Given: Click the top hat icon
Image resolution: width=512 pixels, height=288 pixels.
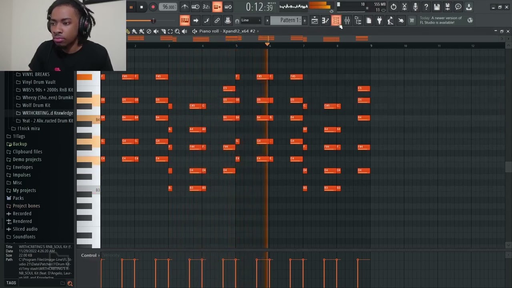Looking at the screenshot, I should [228, 20].
